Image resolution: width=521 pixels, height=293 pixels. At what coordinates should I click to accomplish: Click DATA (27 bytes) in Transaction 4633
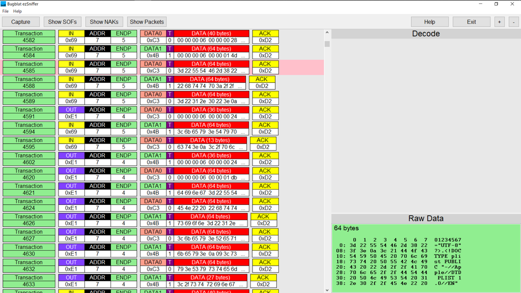tap(211, 277)
